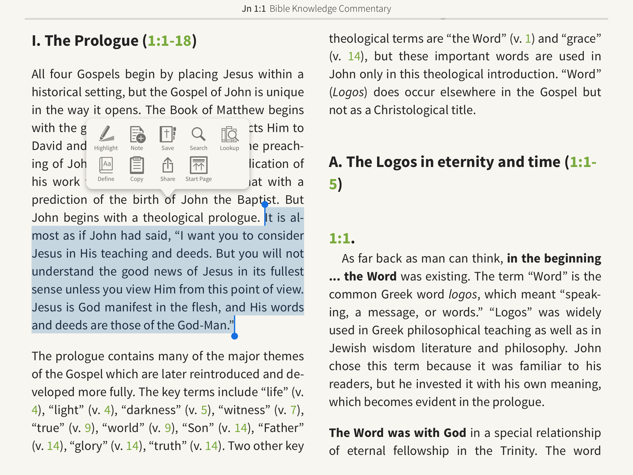Open verse 7 link after "witness"
The width and height of the screenshot is (633, 475).
294,410
